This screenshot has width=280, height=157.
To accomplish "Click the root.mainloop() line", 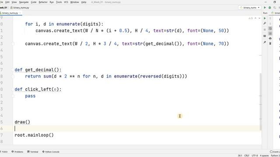I will click(34, 135).
